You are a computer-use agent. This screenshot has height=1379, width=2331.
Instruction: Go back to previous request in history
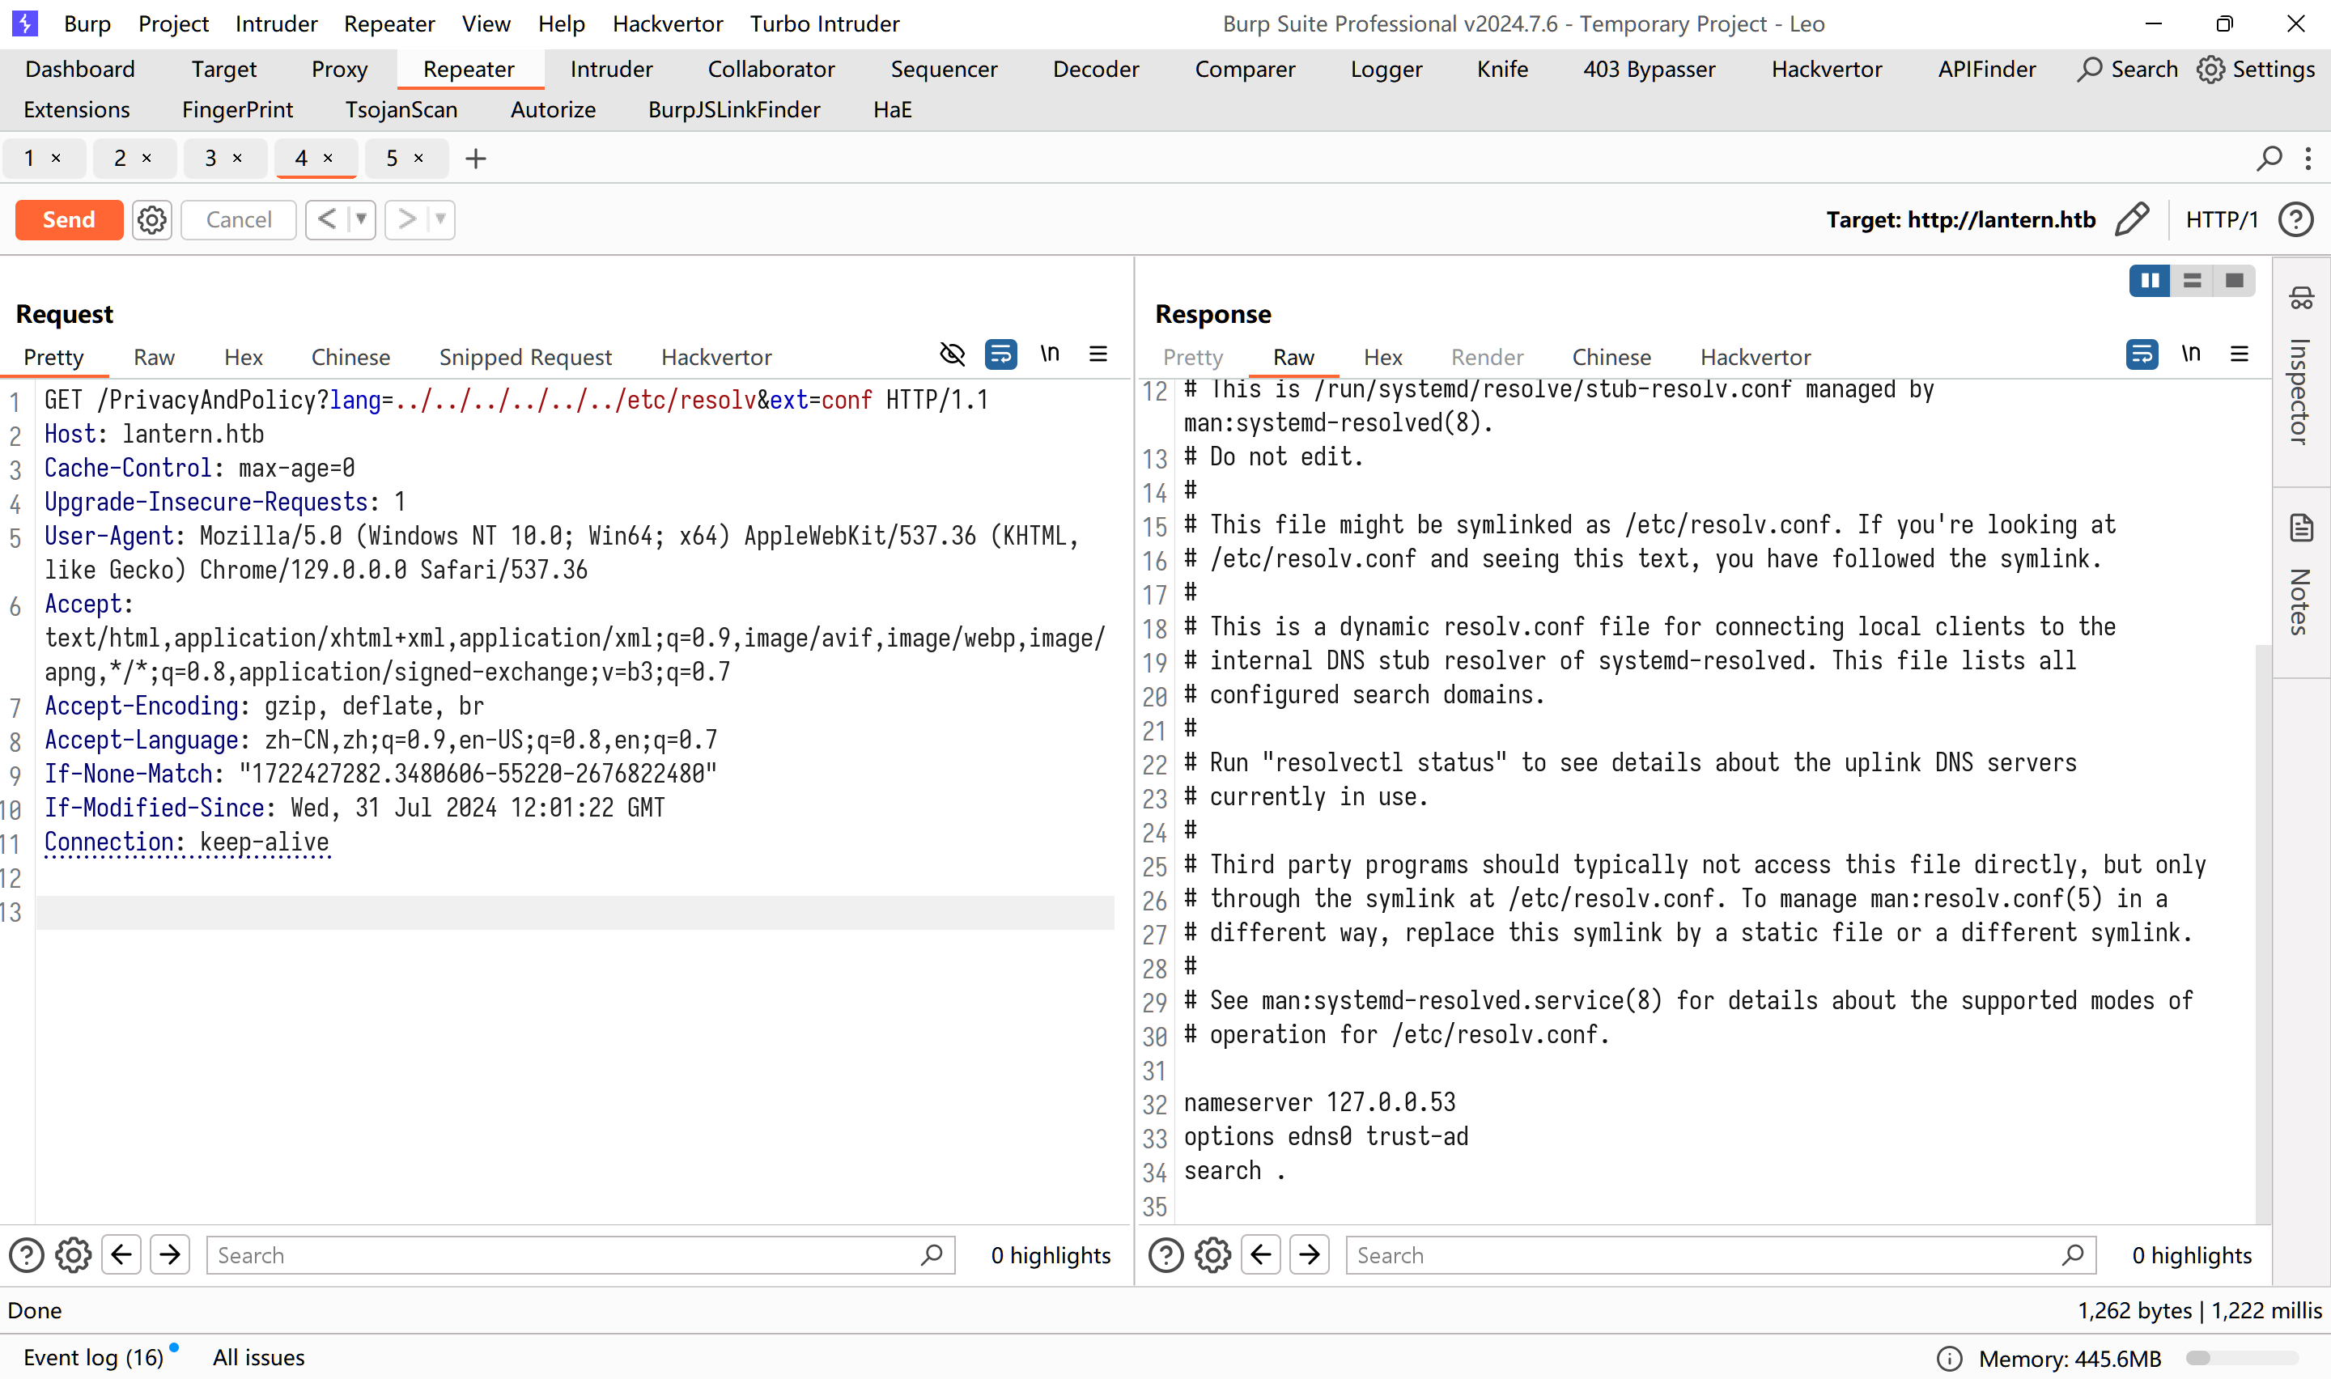326,219
